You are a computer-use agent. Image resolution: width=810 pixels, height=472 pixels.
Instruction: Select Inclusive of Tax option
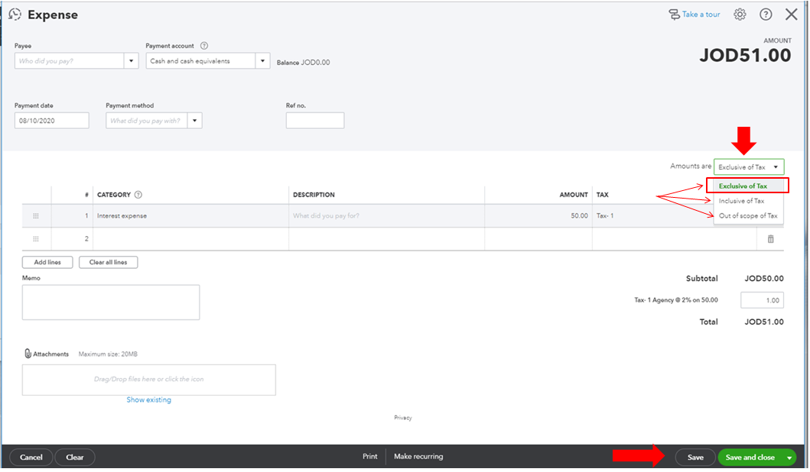(x=741, y=201)
